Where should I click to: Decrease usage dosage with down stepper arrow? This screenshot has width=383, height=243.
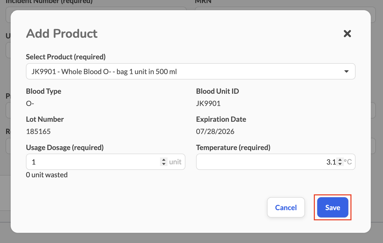coord(164,164)
